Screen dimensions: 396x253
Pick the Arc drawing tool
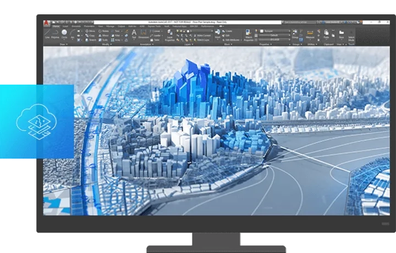[x=73, y=34]
